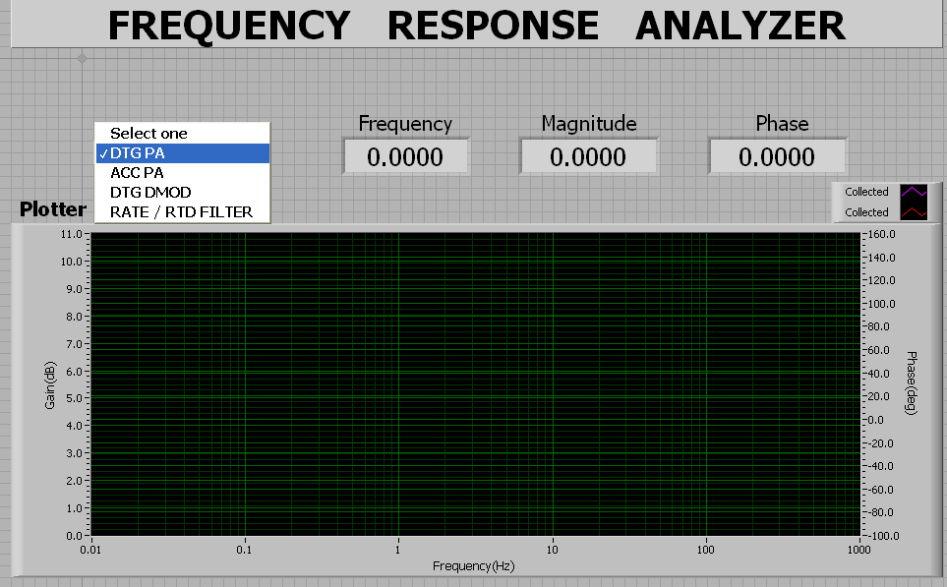Screen dimensions: 947x587
Task: Click the Frequency value field
Action: (405, 157)
